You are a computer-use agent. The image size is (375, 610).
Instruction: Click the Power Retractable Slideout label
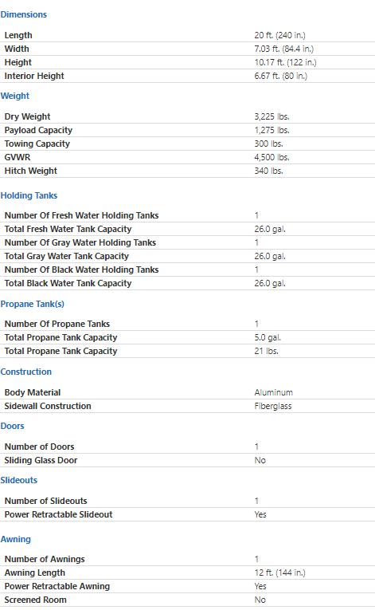tap(58, 514)
